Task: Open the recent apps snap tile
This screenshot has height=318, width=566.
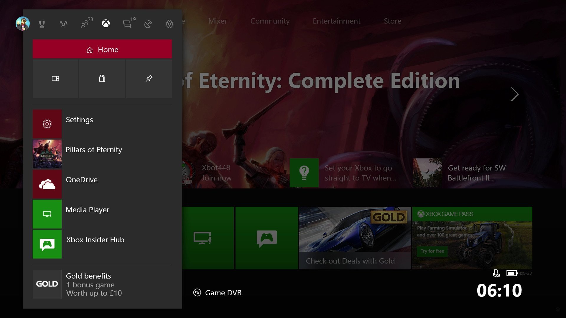Action: [55, 79]
